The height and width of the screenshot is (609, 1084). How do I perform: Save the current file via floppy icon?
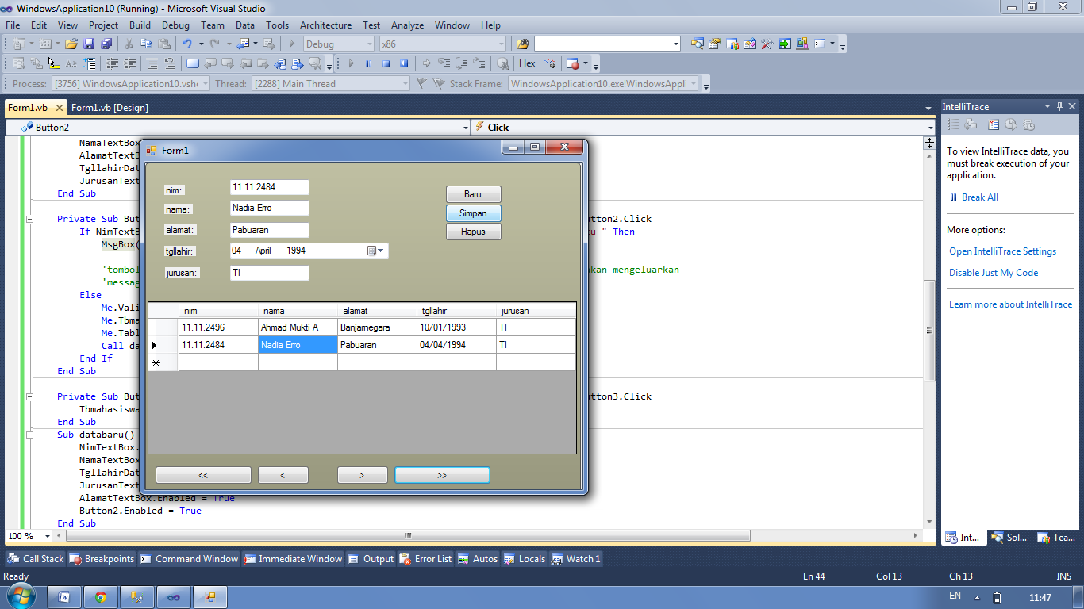pyautogui.click(x=89, y=44)
